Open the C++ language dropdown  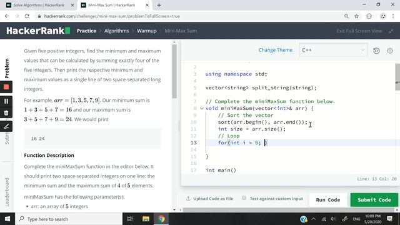point(333,50)
